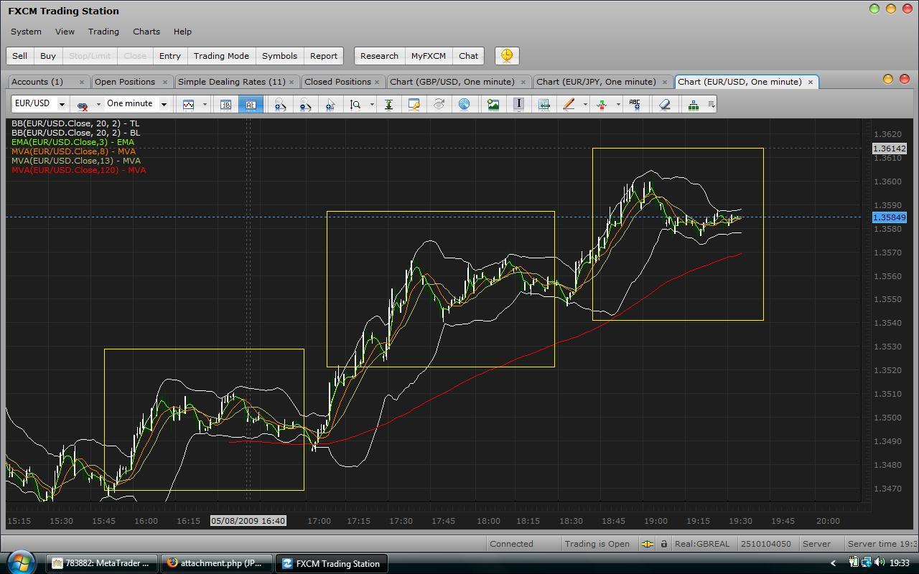Switch to Chart (EUR/JPY, One minute) tab
This screenshot has width=919, height=574.
(x=603, y=82)
